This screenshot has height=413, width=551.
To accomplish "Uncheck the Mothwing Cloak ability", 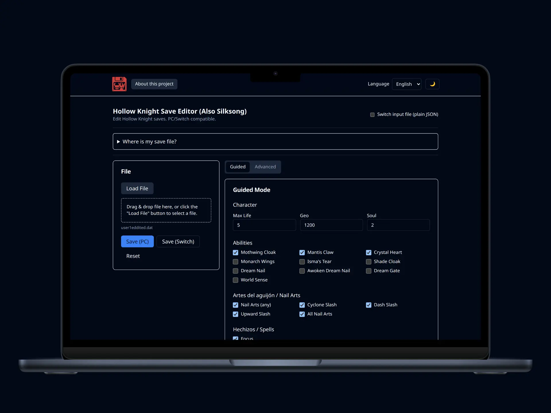I will tap(236, 253).
